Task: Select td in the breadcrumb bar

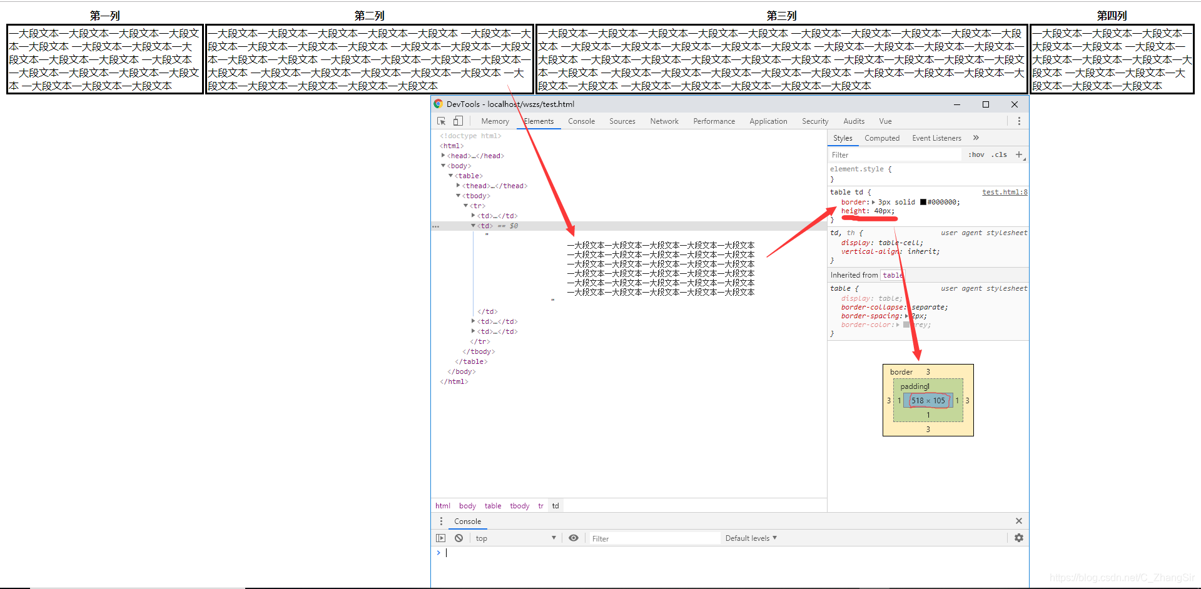Action: 555,506
